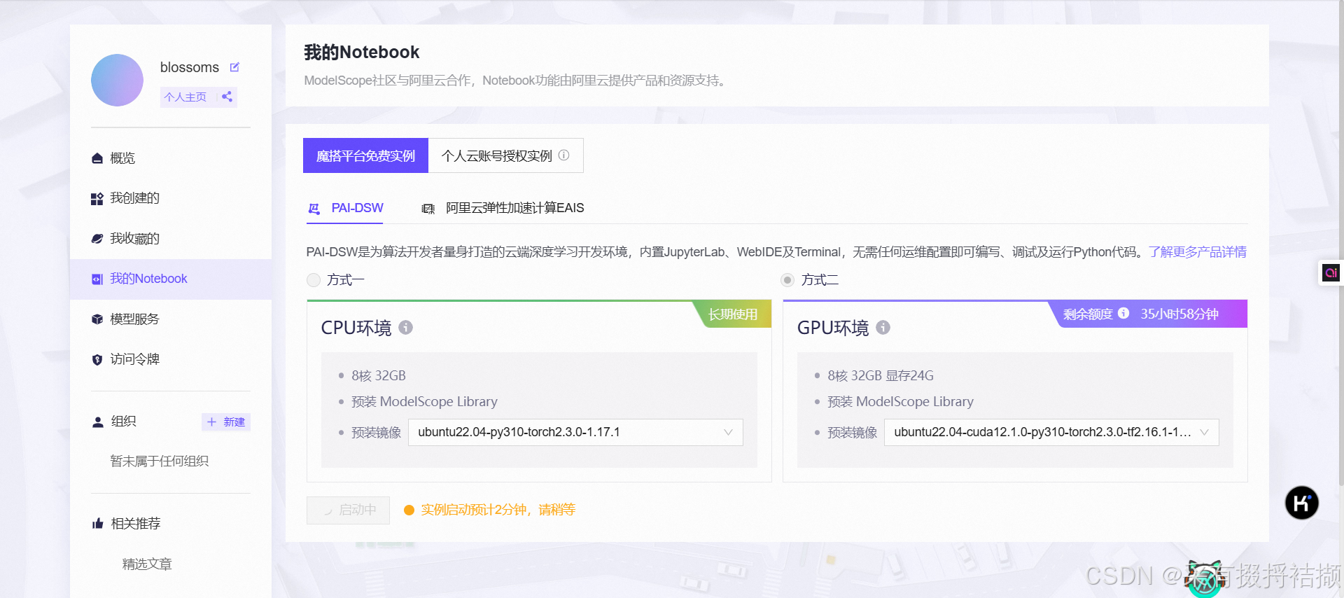Viewport: 1344px width, 598px height.
Task: Click the blossoms avatar circle
Action: (x=117, y=80)
